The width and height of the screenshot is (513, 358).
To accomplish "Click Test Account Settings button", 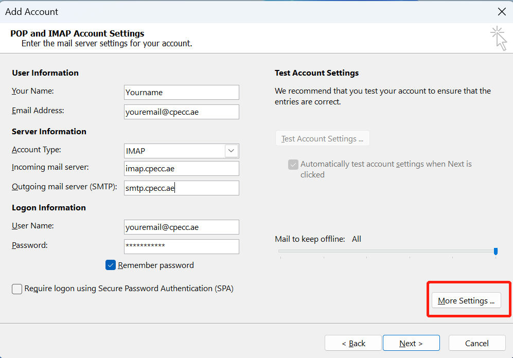I will (323, 139).
